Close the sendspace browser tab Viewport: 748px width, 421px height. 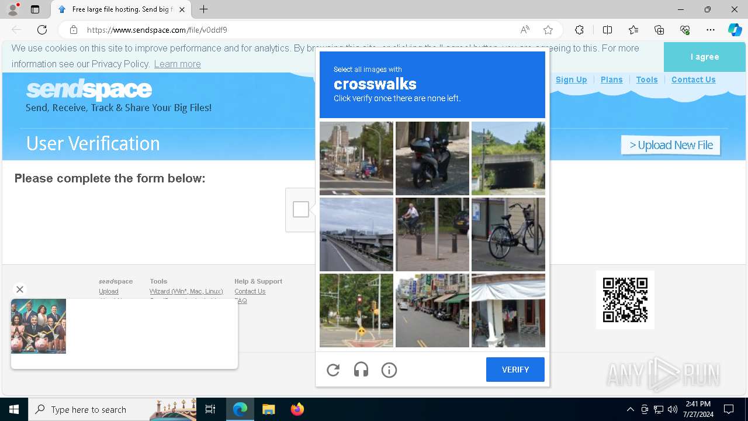click(x=182, y=9)
